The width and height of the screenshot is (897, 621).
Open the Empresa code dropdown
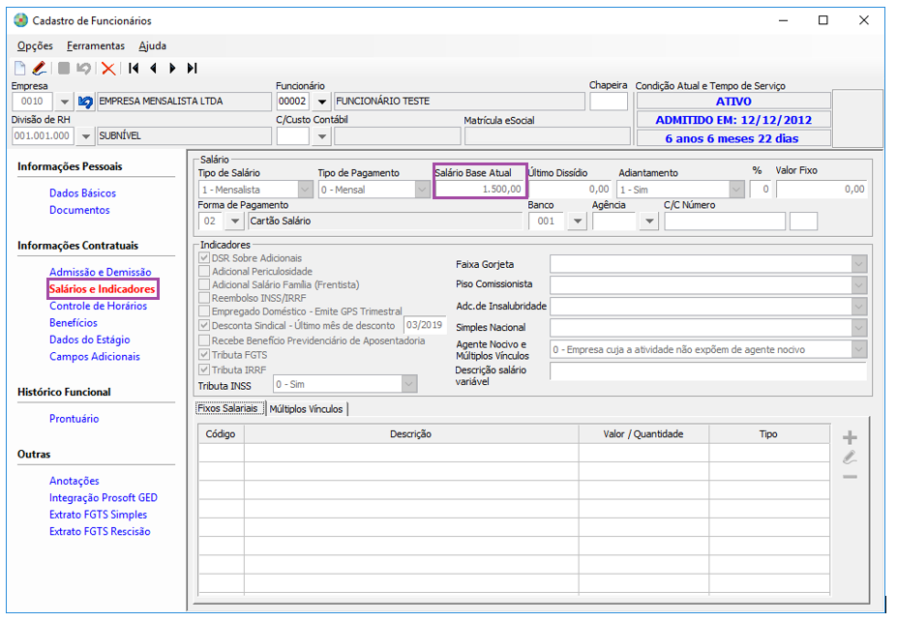pyautogui.click(x=65, y=102)
